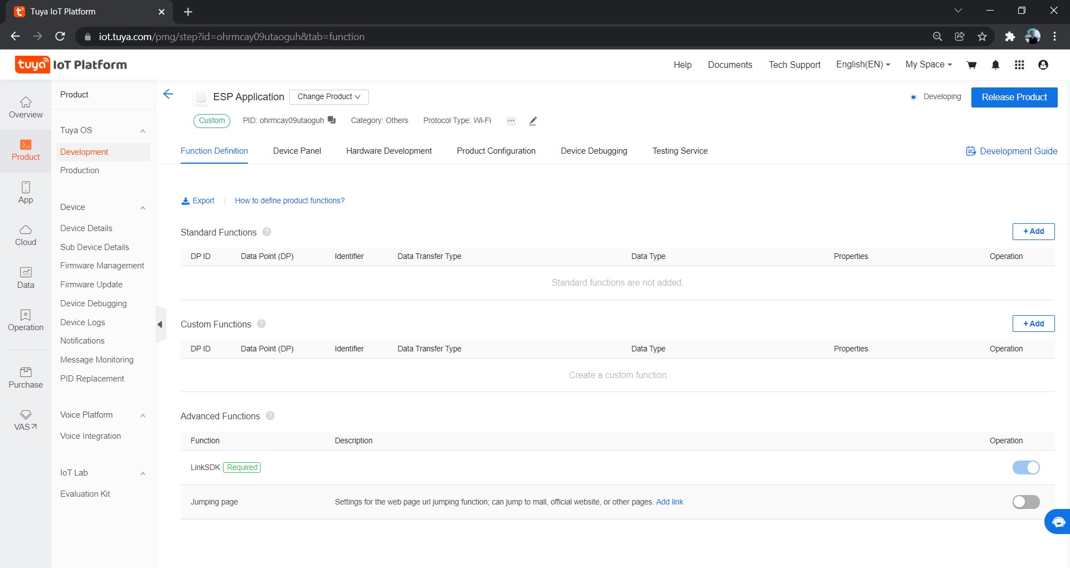
Task: Show more product info via ellipsis
Action: (x=511, y=121)
